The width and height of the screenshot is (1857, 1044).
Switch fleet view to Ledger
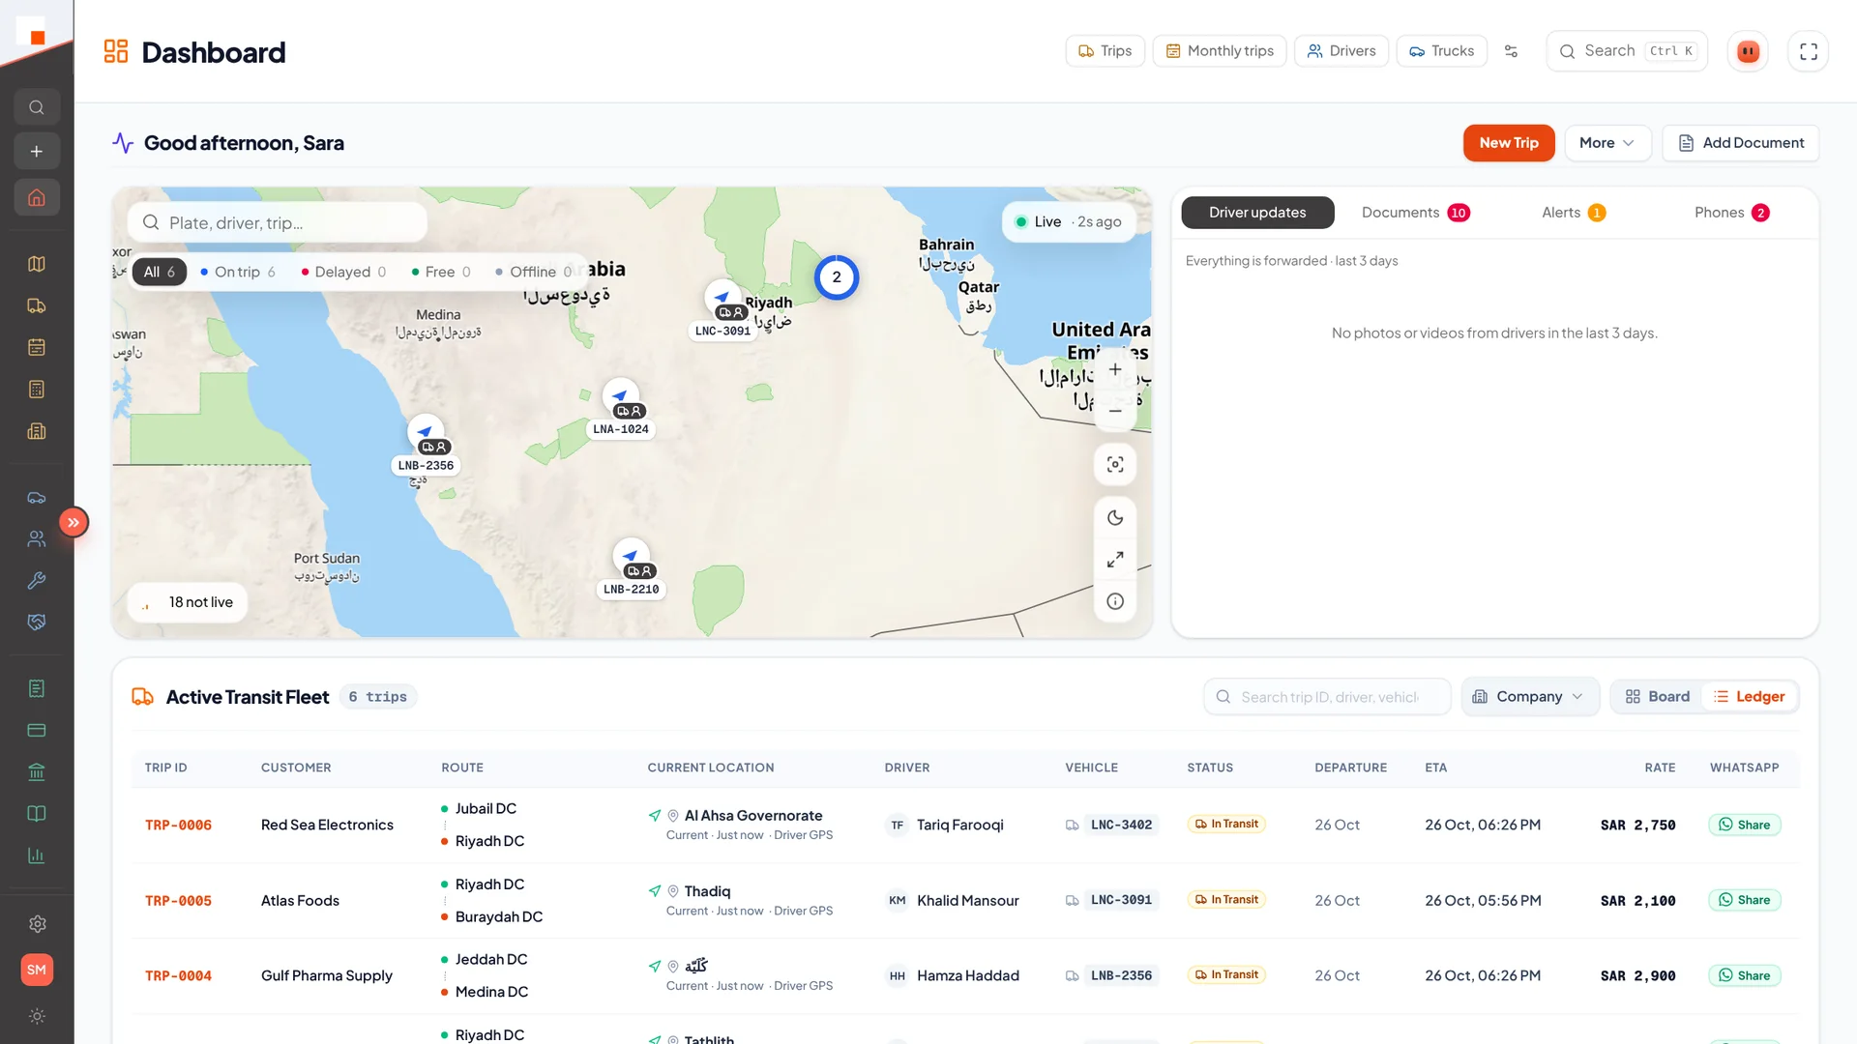click(x=1750, y=697)
